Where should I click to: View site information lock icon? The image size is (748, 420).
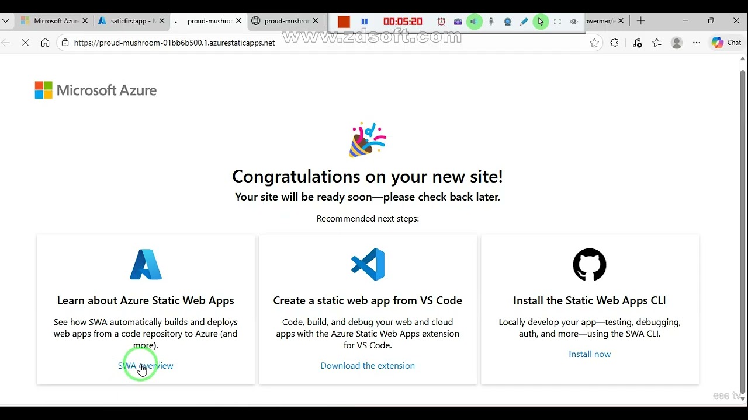click(65, 43)
